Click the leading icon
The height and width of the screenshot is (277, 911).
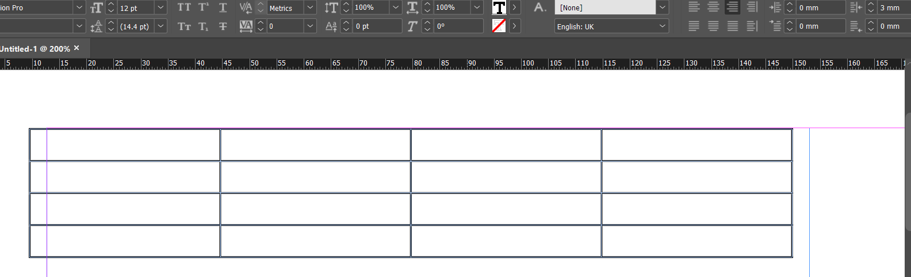pos(96,26)
